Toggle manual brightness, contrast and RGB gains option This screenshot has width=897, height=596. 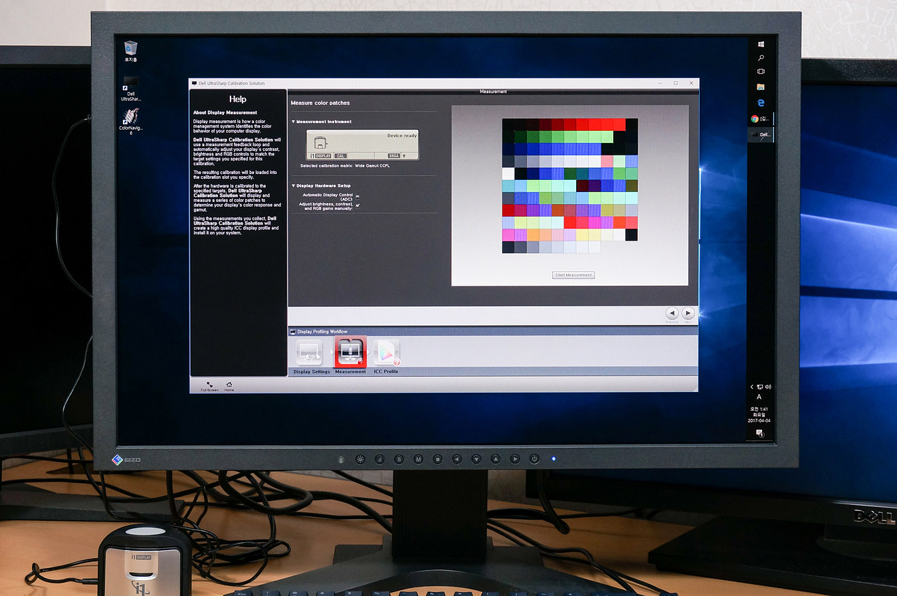click(x=357, y=206)
